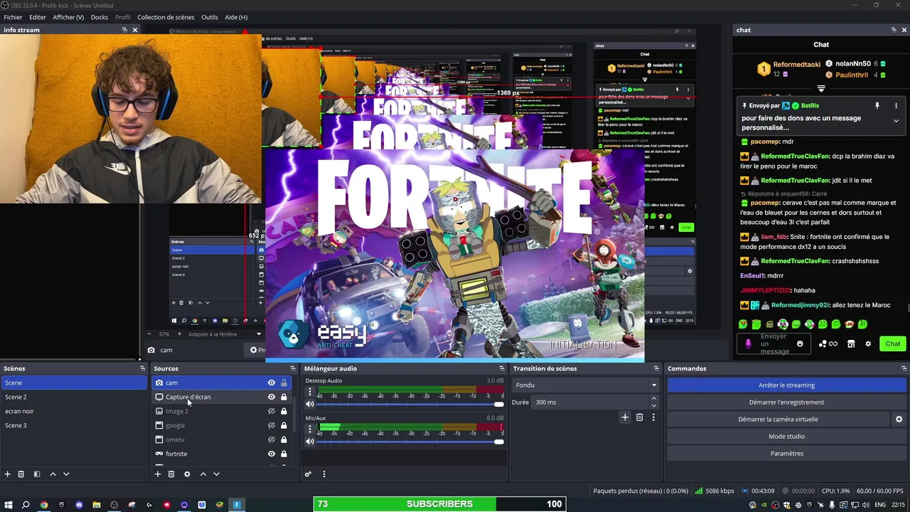
Task: Click Arrêter le streaming button
Action: 786,385
